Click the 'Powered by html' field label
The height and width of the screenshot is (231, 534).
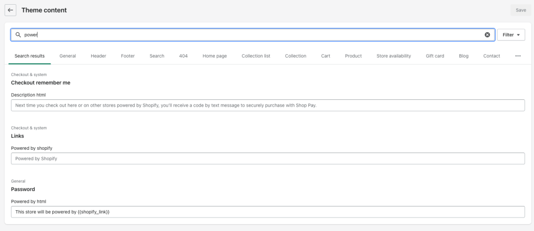click(29, 201)
